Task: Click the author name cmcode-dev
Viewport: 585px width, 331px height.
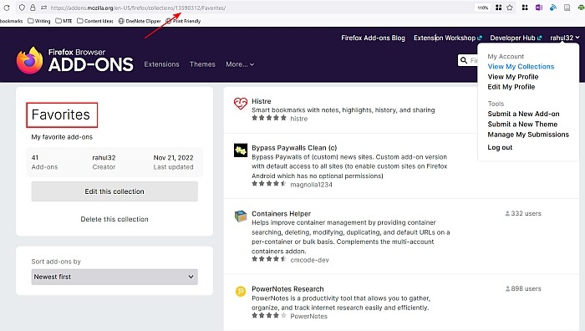Action: coord(310,260)
